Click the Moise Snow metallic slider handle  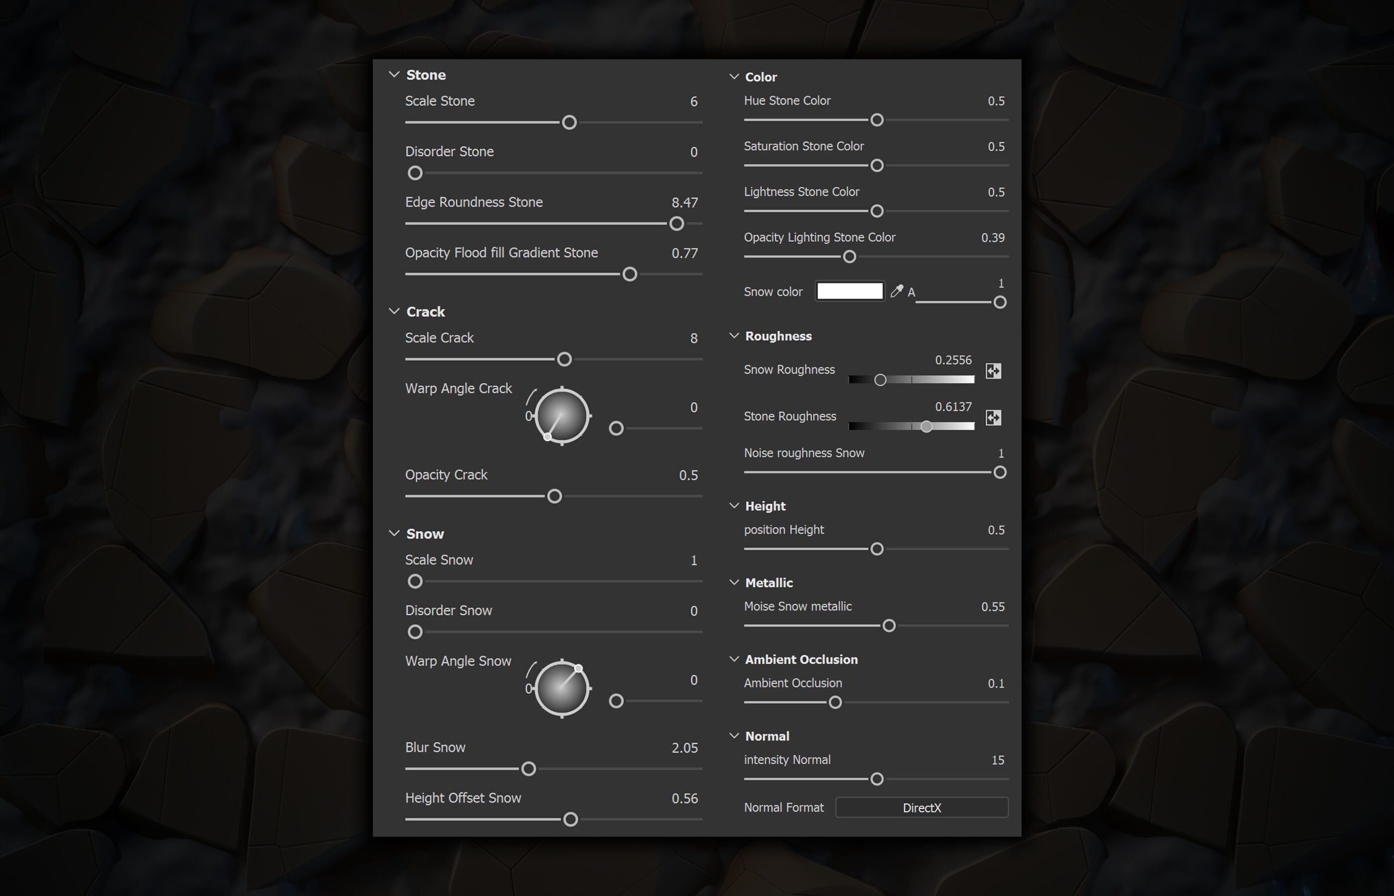(889, 625)
